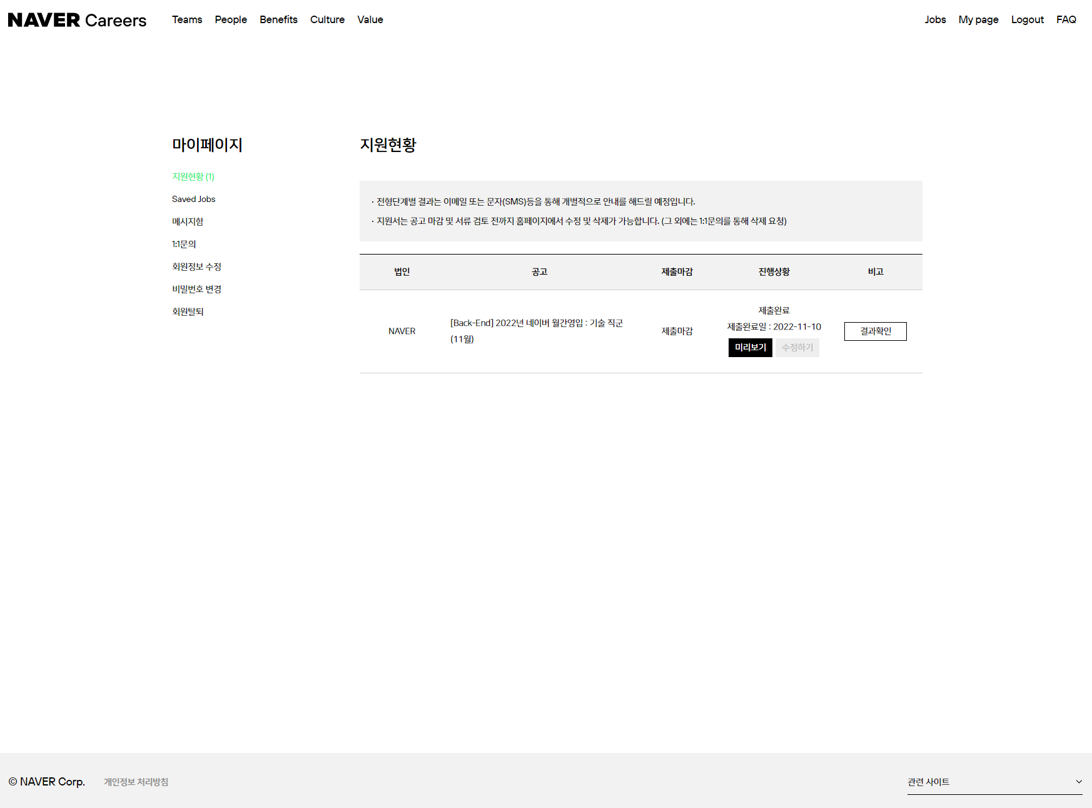The image size is (1092, 808).
Task: Click the 제출완료 status text
Action: click(774, 310)
